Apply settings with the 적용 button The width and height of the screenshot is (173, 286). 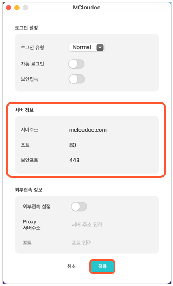pos(102,266)
